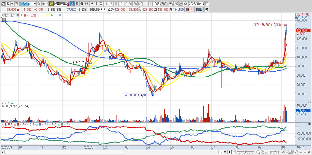Select the 분 (minute) period tab

pyautogui.click(x=91, y=4)
